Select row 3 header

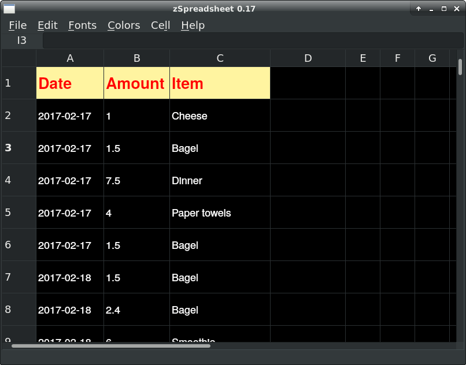coord(19,148)
